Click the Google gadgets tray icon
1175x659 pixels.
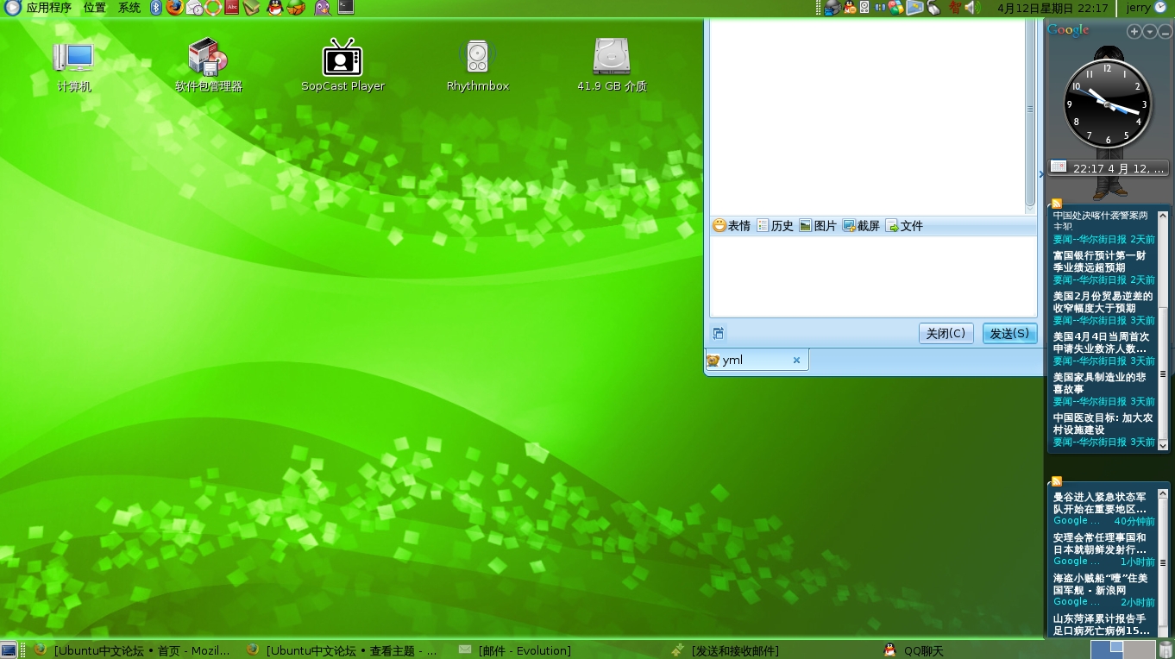[895, 8]
